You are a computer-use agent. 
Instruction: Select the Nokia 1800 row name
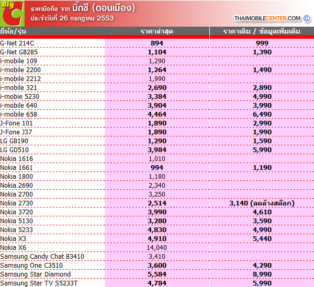(x=16, y=177)
